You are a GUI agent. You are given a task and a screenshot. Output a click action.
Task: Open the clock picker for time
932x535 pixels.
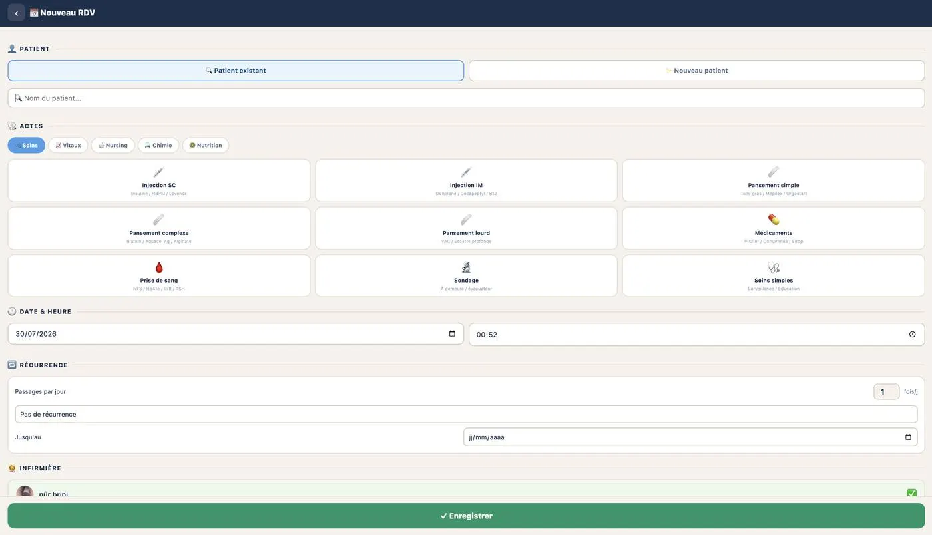coord(912,335)
